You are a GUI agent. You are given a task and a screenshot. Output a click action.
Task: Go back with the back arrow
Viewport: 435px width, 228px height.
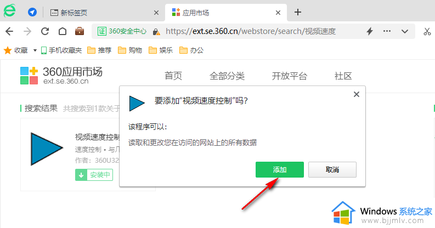9,31
